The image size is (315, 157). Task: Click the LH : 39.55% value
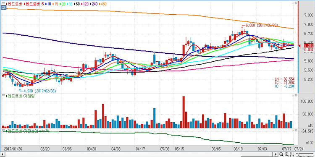285,79
